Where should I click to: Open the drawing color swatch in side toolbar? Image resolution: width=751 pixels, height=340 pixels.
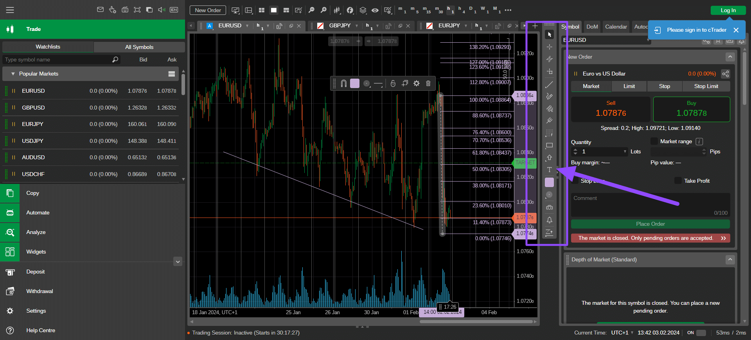point(550,182)
